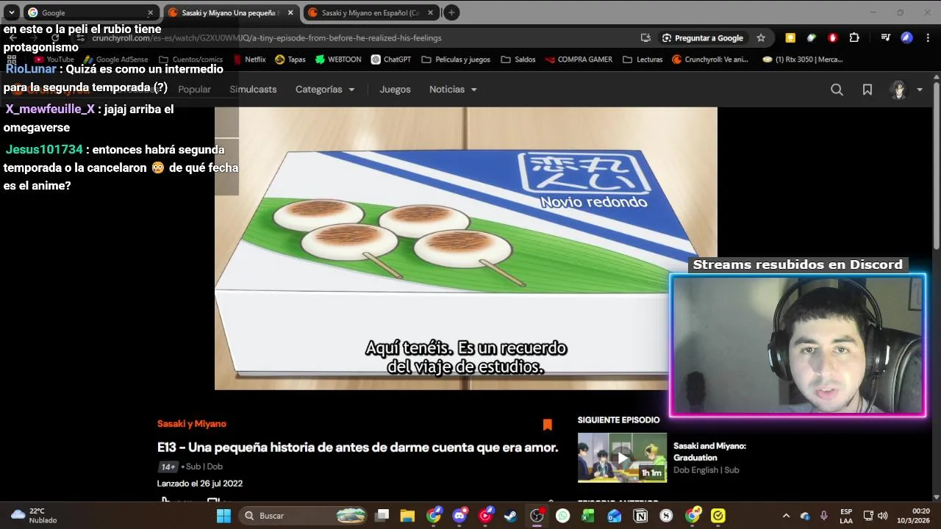Open the Crunchyroll watchlist bookmark icon in header
This screenshot has height=529, width=941.
coord(867,90)
